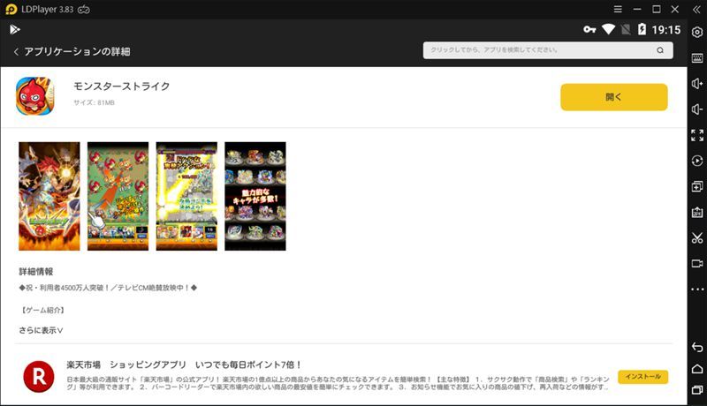This screenshot has height=406, width=707.
Task: Click the volume down icon
Action: tap(696, 109)
